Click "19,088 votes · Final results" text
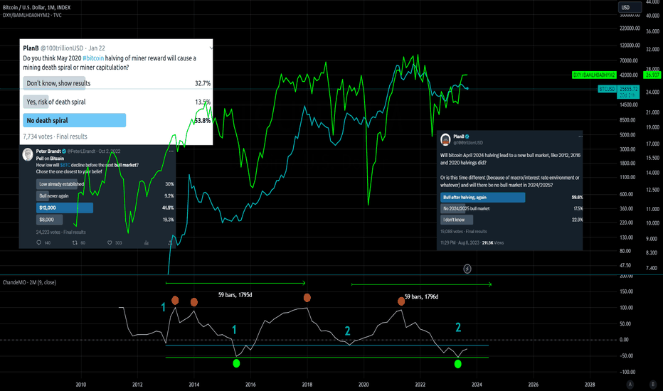 pos(463,231)
